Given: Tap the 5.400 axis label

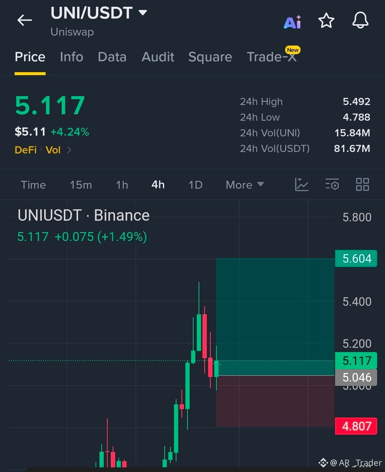Looking at the screenshot, I should tap(357, 302).
